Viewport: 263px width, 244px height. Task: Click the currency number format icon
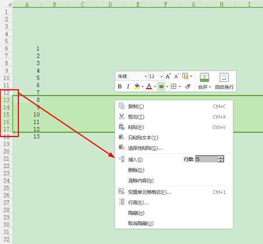click(x=185, y=76)
